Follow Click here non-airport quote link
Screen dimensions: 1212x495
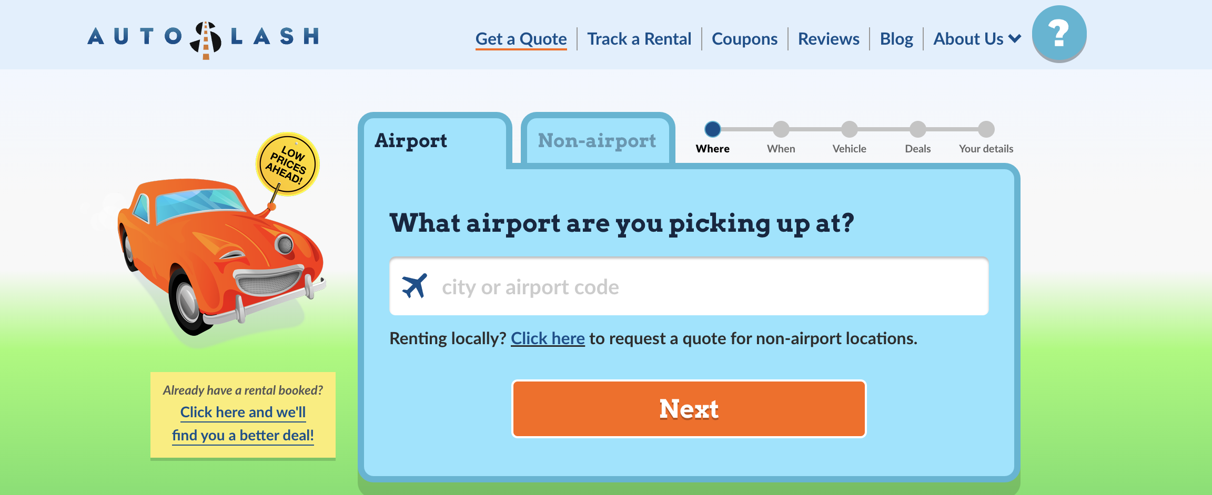click(x=548, y=338)
